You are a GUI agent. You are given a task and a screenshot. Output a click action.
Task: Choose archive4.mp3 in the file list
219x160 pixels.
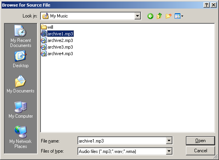(x=57, y=54)
